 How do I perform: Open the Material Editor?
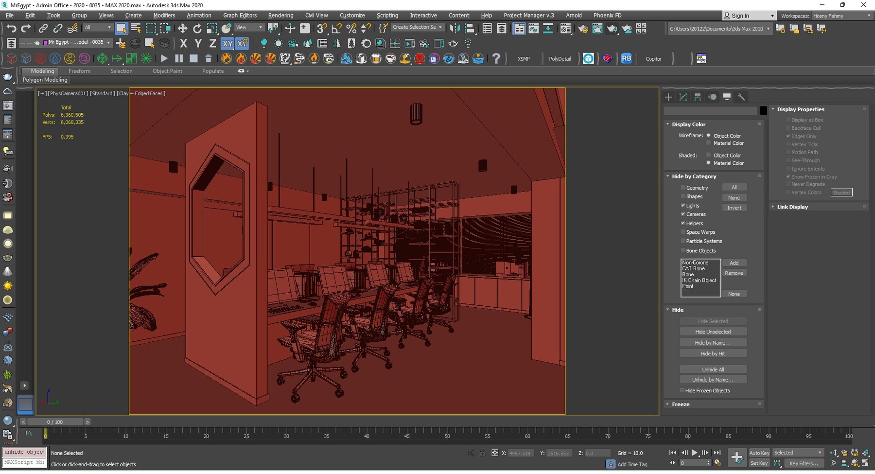coord(565,29)
